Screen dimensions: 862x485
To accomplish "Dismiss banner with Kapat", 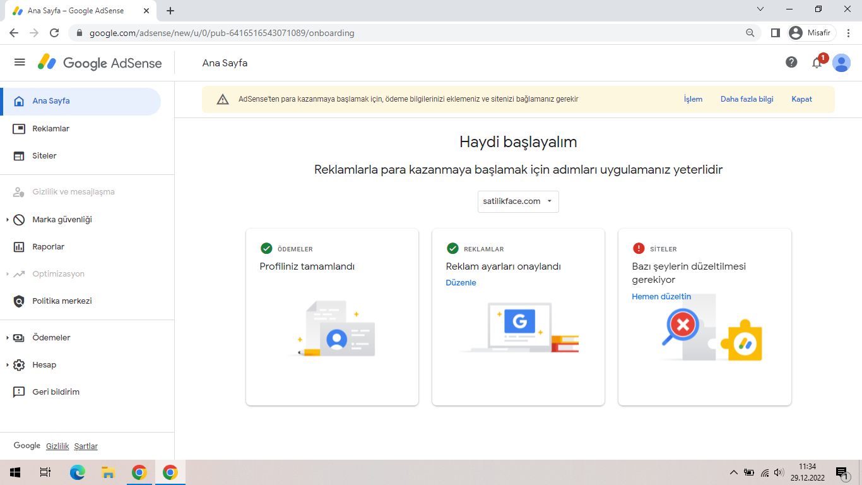I will coord(802,99).
